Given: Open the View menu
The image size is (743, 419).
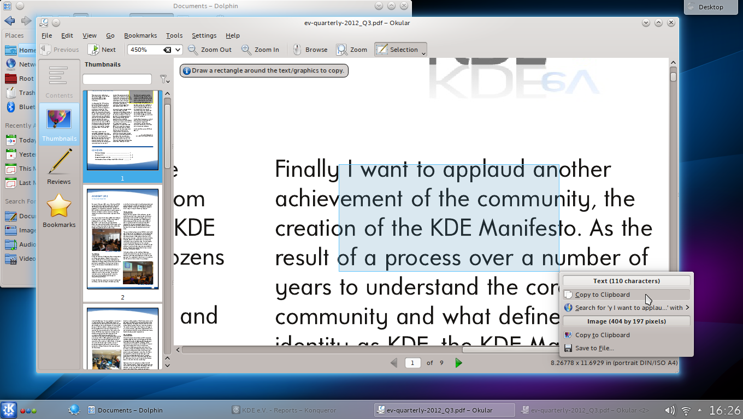Looking at the screenshot, I should pos(90,35).
